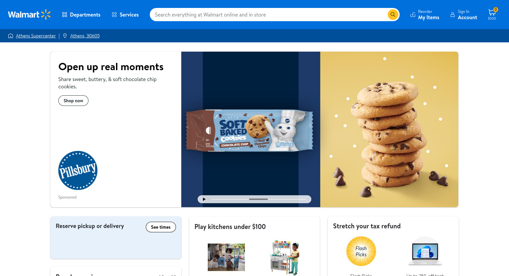
Task: Click the See times button
Action: (x=161, y=227)
